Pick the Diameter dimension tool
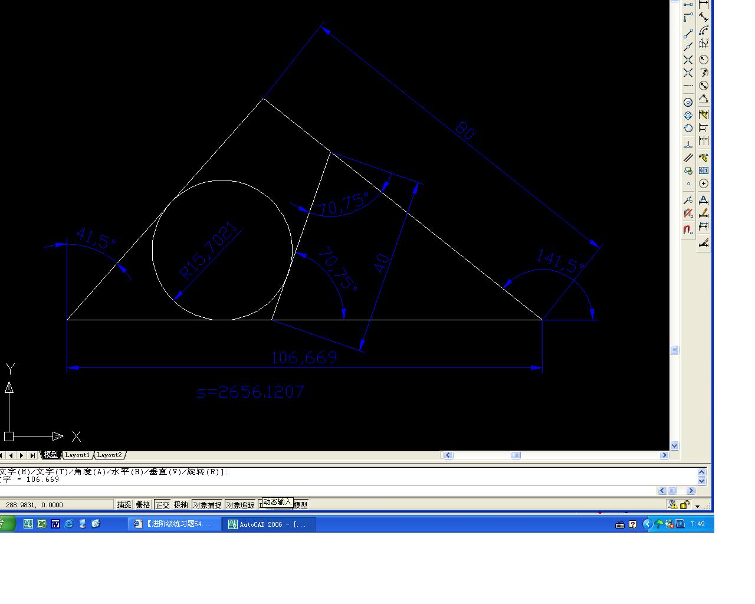The image size is (755, 604). 704,86
